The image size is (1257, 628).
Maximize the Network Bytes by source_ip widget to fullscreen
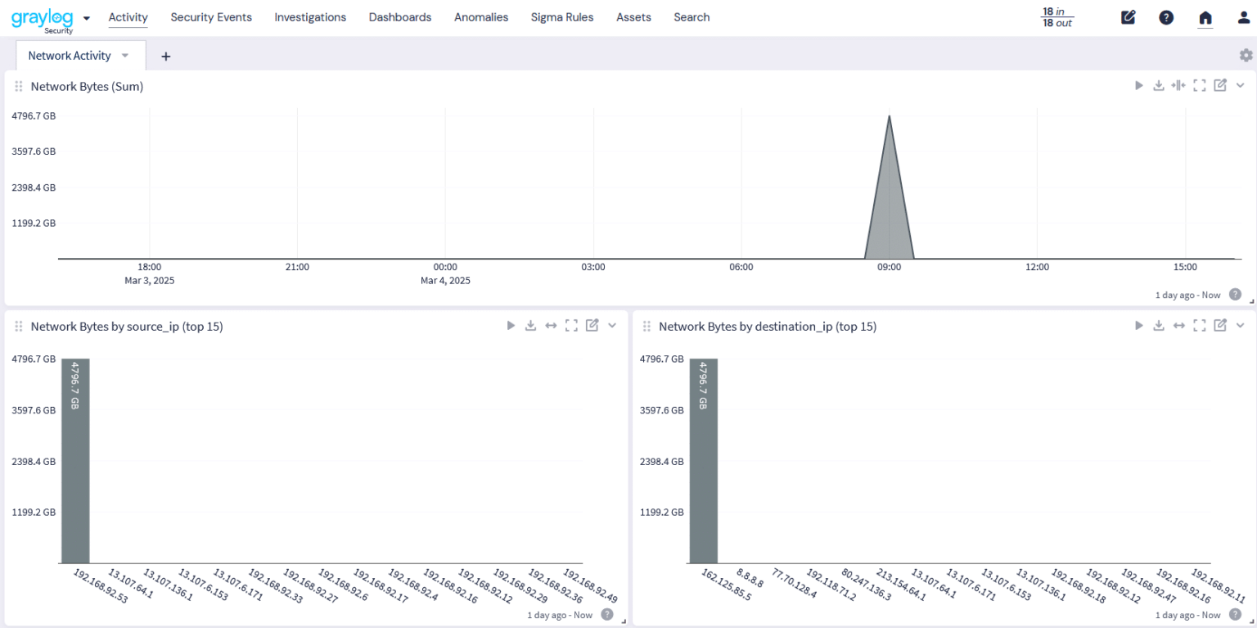(x=571, y=325)
